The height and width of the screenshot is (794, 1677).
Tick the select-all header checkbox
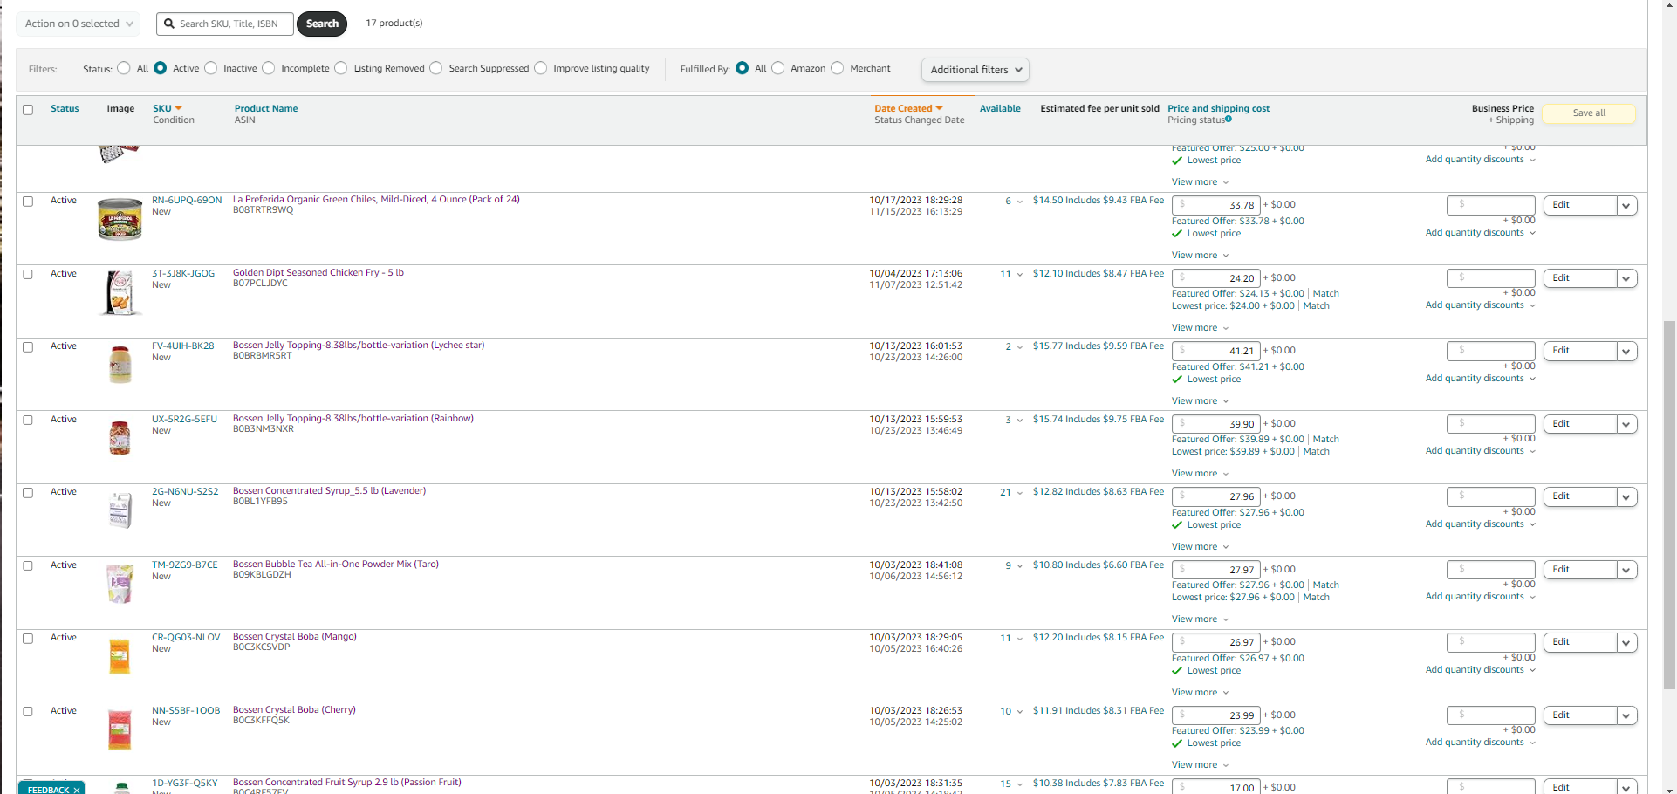pos(28,110)
